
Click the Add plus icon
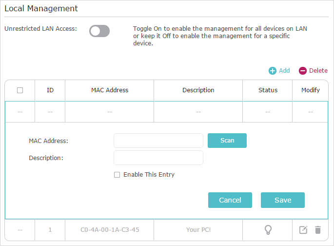point(273,71)
